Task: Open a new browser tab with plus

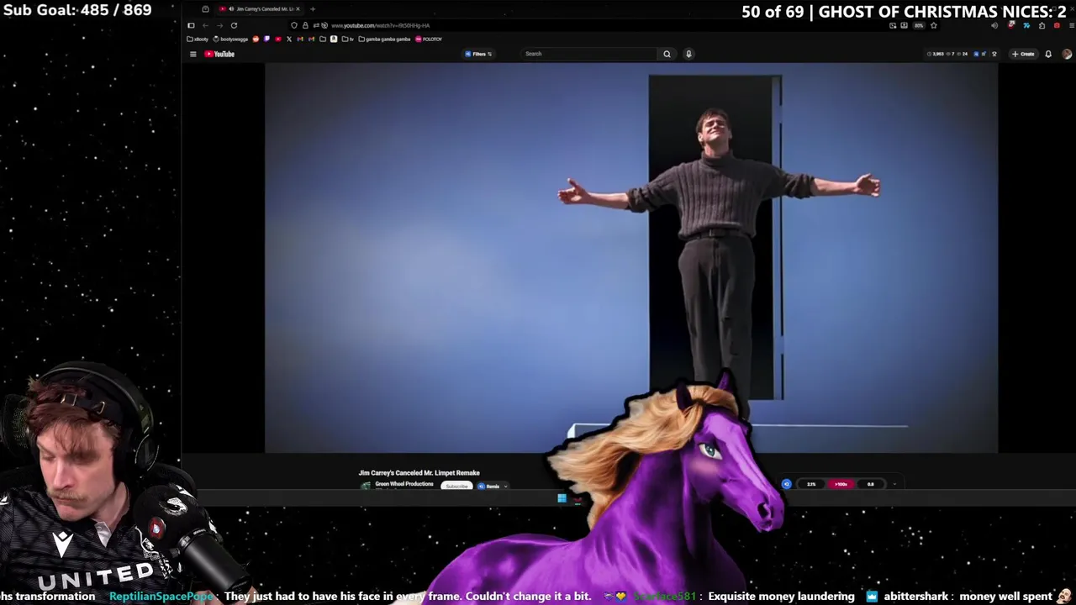Action: click(313, 8)
